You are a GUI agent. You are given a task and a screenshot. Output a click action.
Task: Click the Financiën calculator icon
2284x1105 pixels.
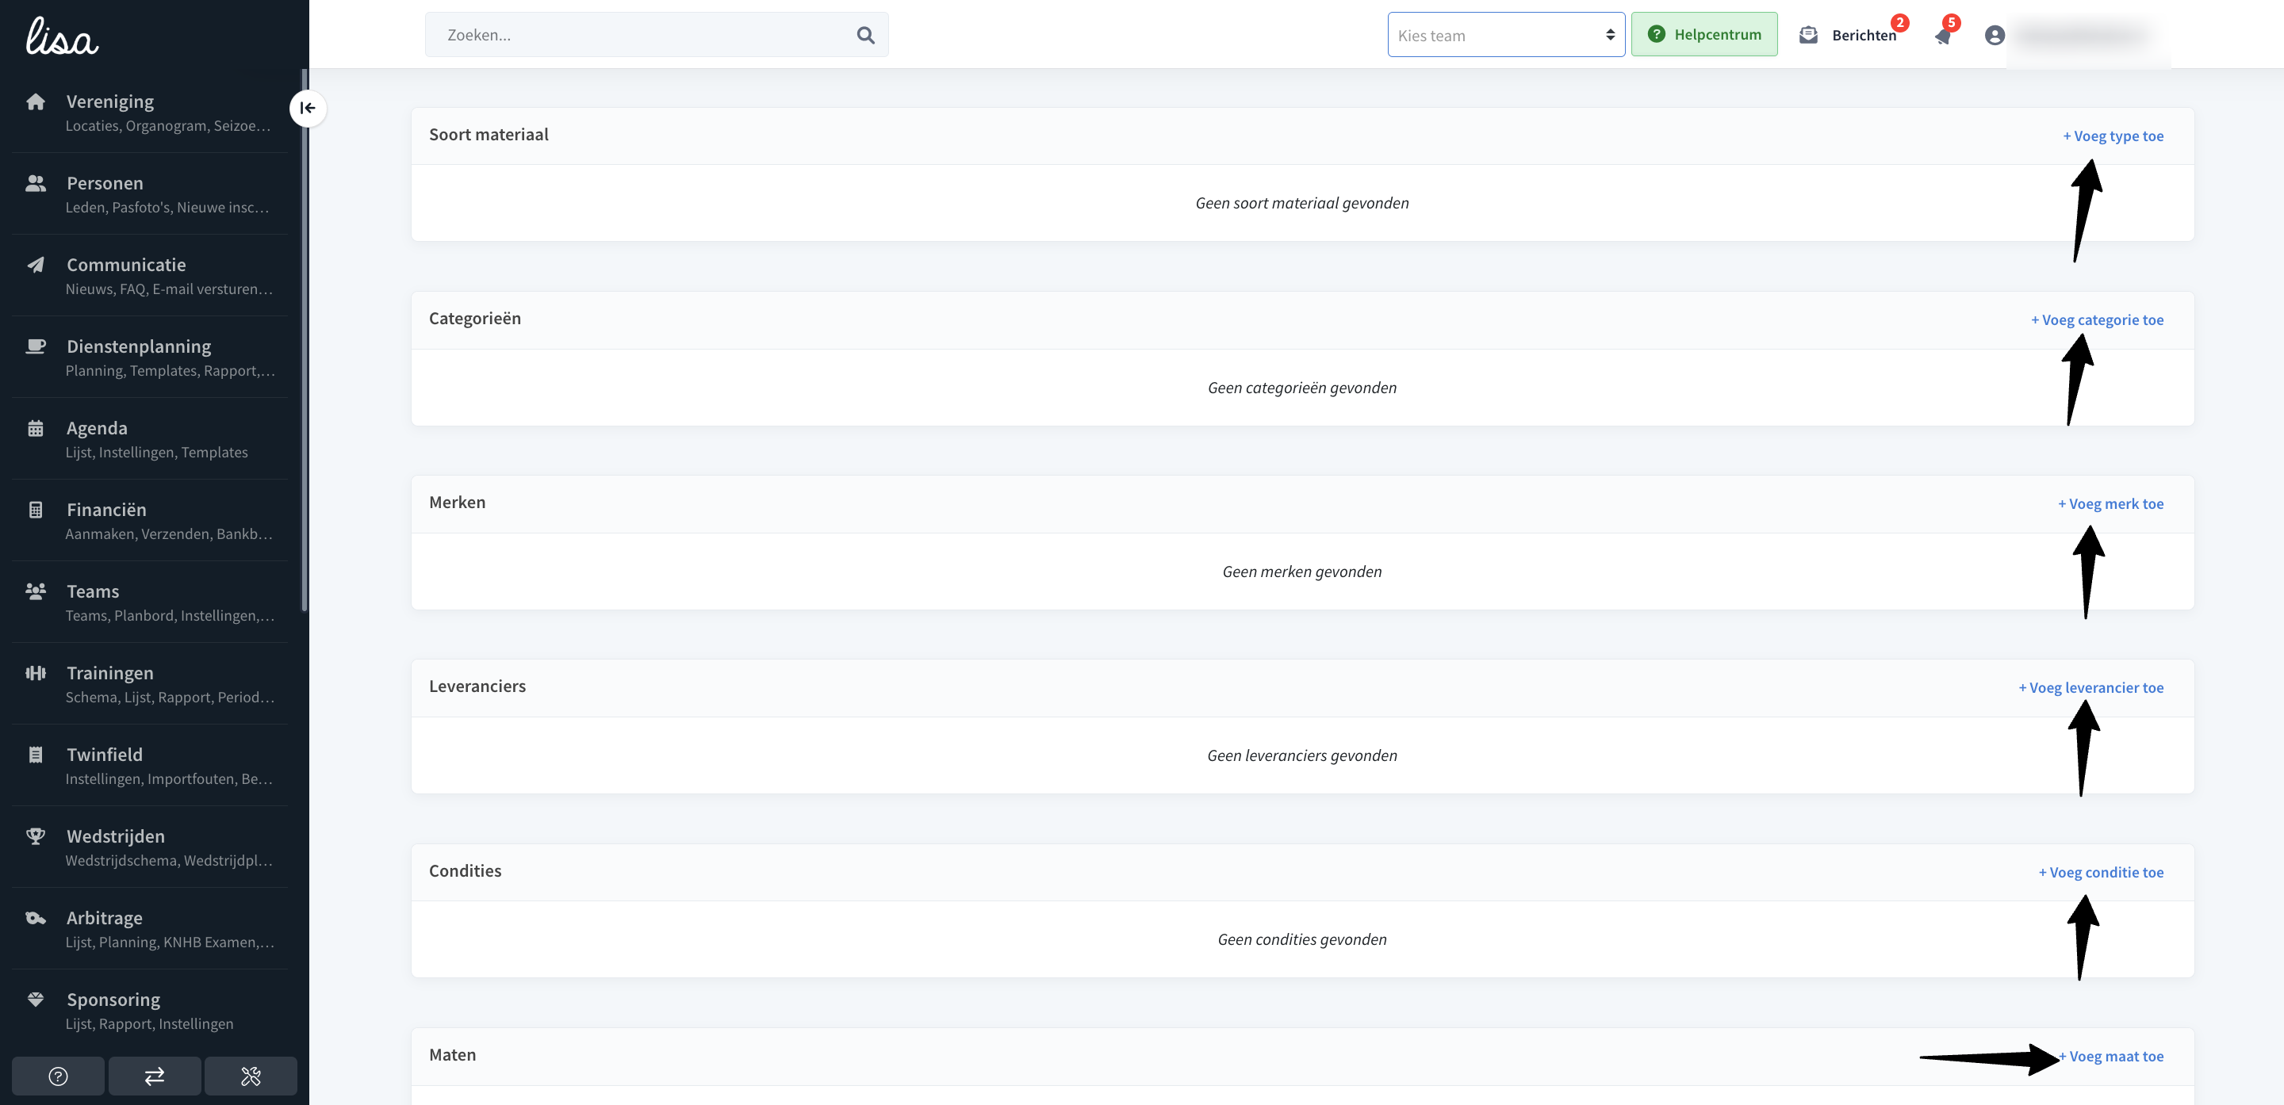tap(36, 510)
